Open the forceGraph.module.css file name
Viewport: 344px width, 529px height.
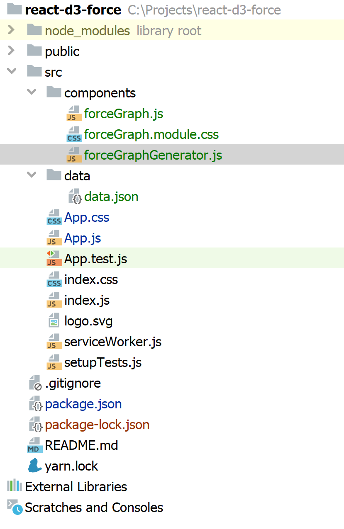[x=151, y=134]
